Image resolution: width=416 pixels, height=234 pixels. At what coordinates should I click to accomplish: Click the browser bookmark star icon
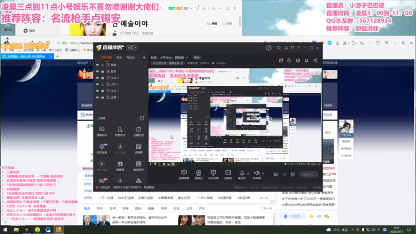click(x=58, y=43)
